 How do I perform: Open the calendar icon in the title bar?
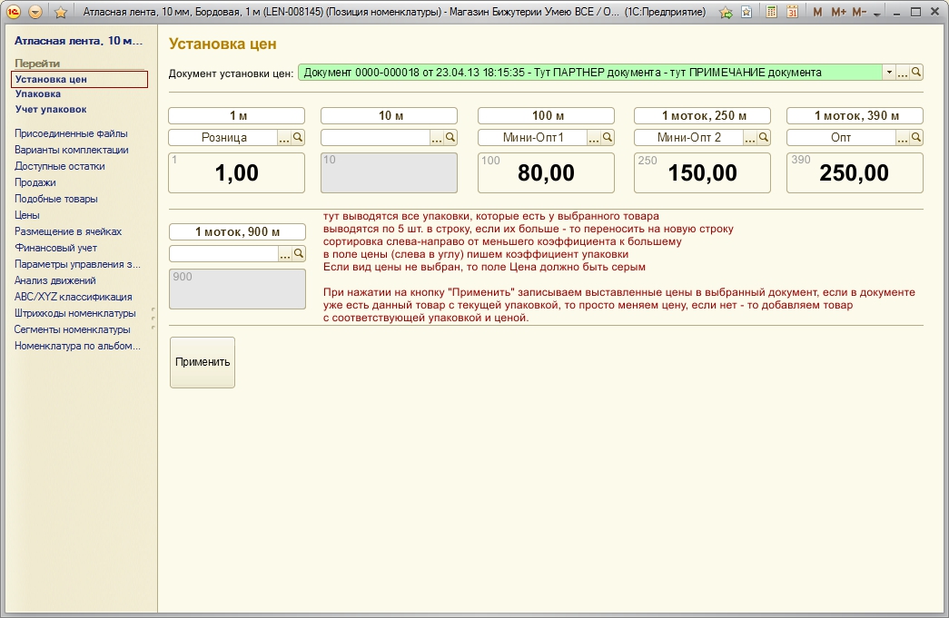point(792,13)
